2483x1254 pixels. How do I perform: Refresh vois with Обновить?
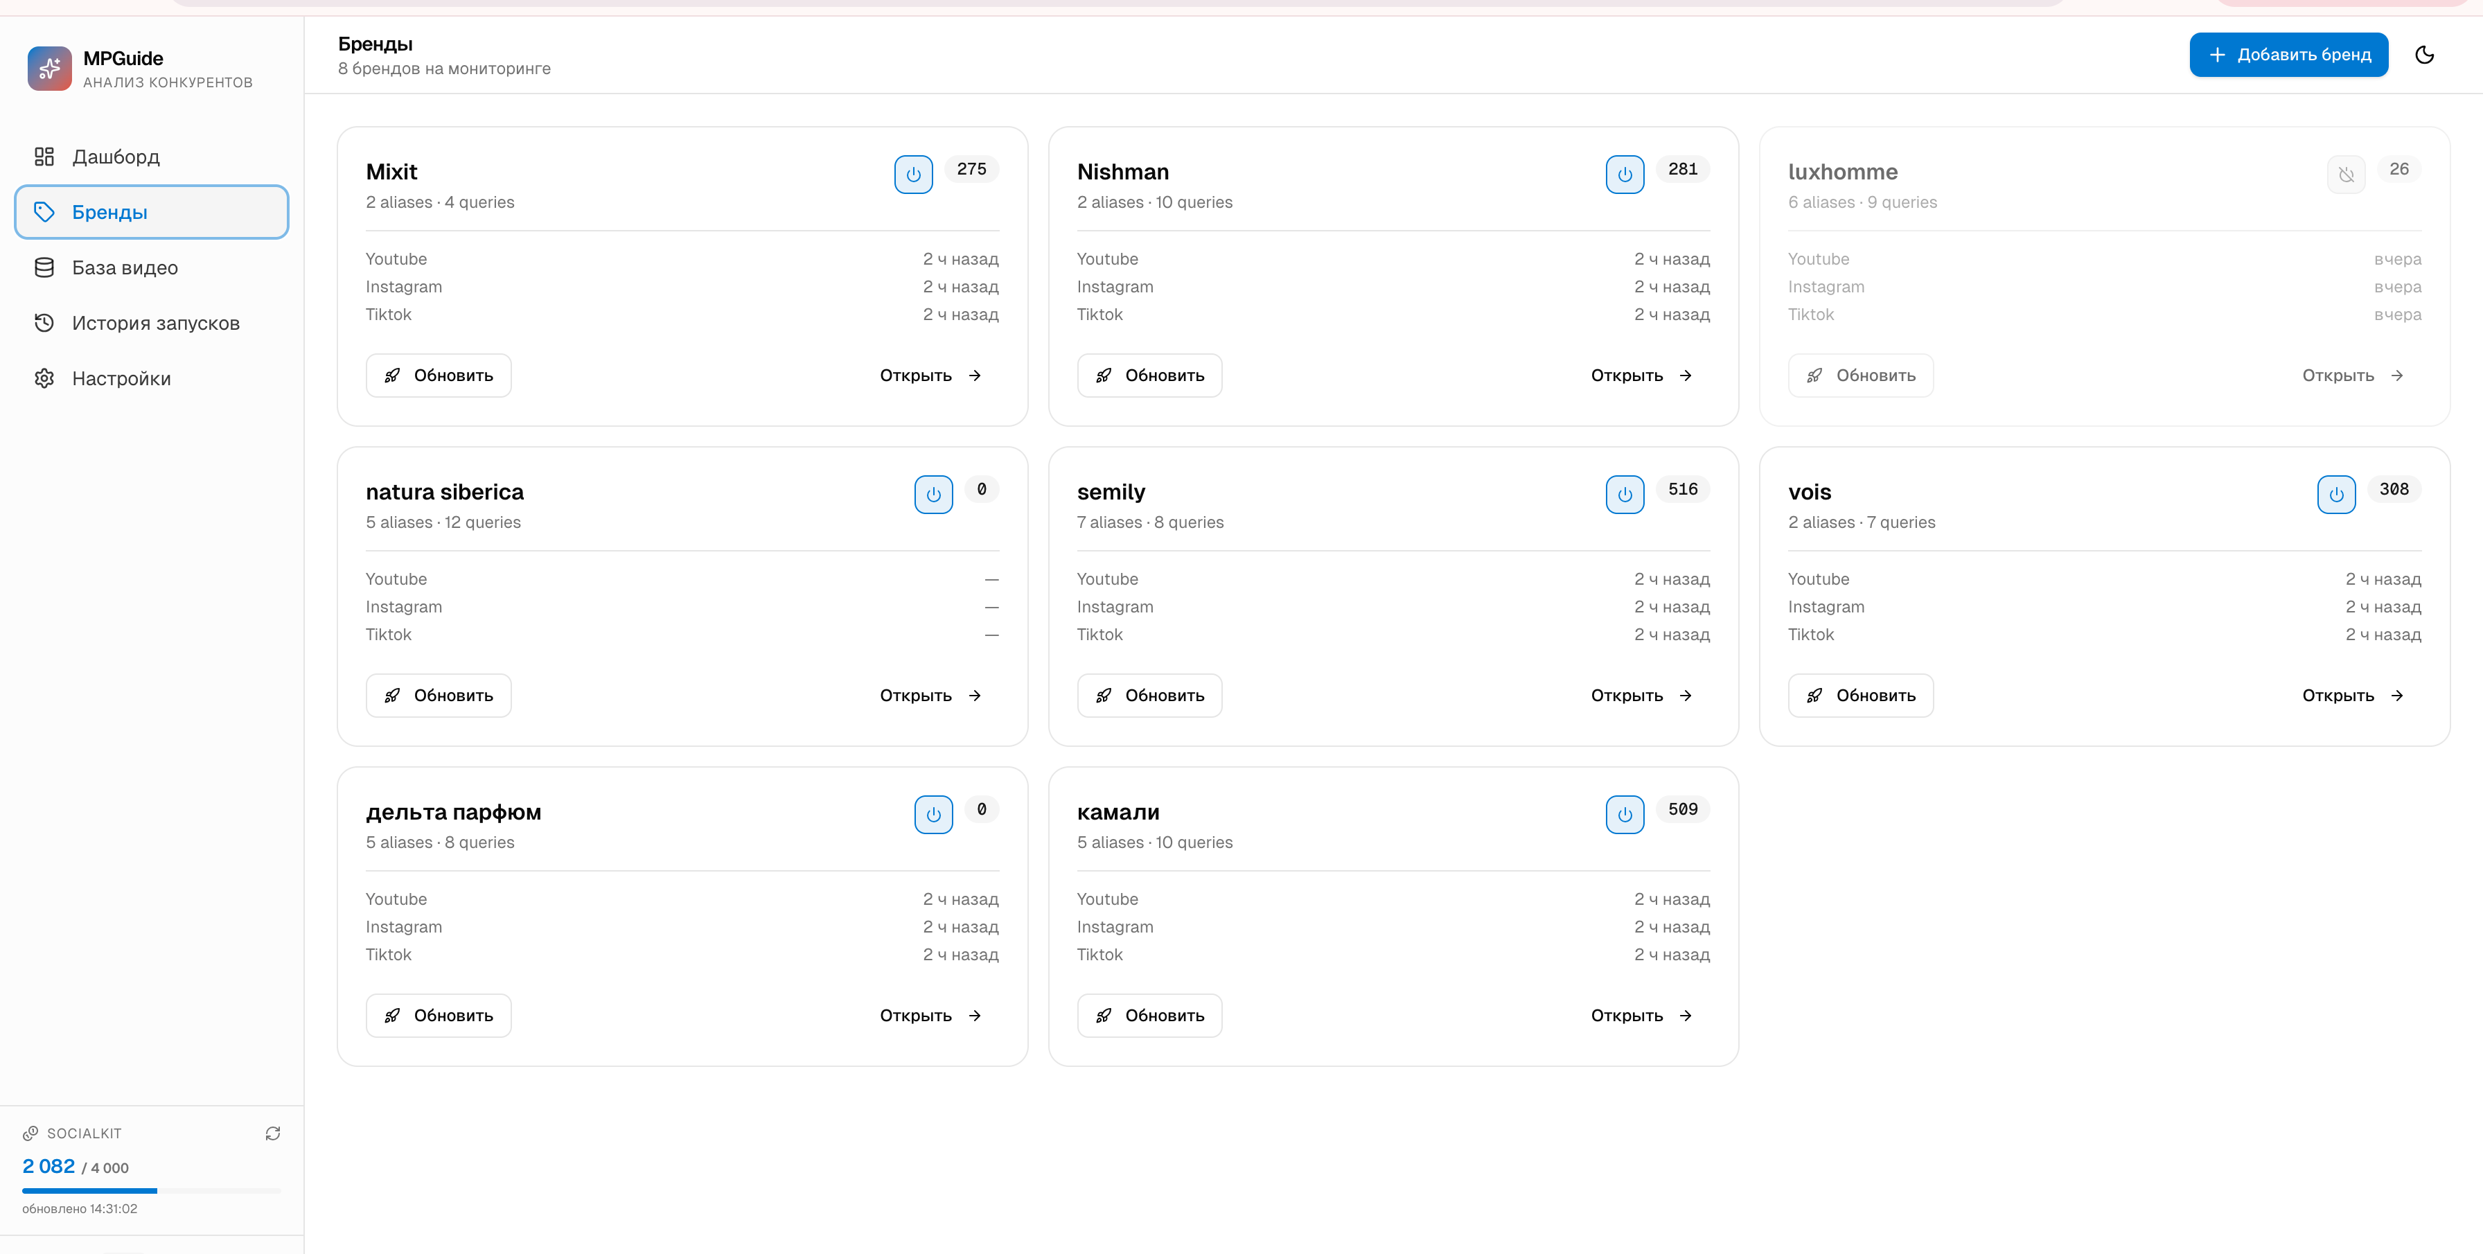click(x=1860, y=696)
